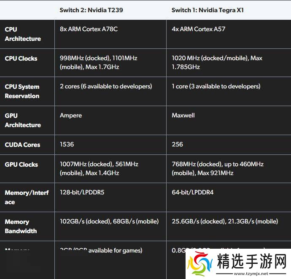Viewport: 291px width, 279px height.
Task: Click the "4x ARM Cortex A57" cell
Action: tap(198, 29)
